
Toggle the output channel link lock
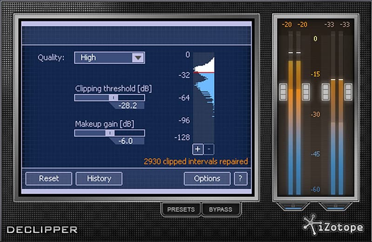pyautogui.click(x=335, y=206)
